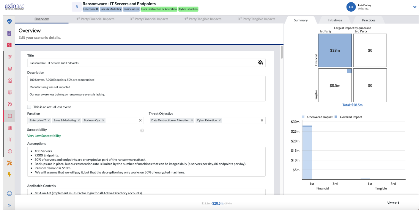This screenshot has width=419, height=210.
Task: Click the yellow lightning bolt sidebar icon
Action: click(10, 175)
